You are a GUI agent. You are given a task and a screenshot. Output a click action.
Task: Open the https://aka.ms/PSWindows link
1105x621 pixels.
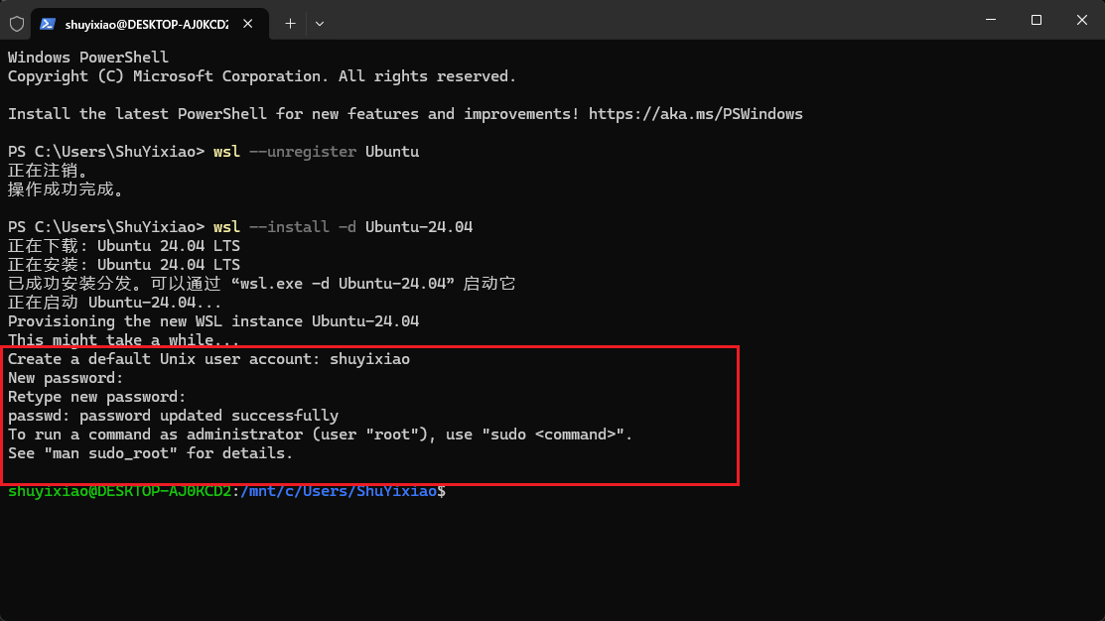click(696, 114)
